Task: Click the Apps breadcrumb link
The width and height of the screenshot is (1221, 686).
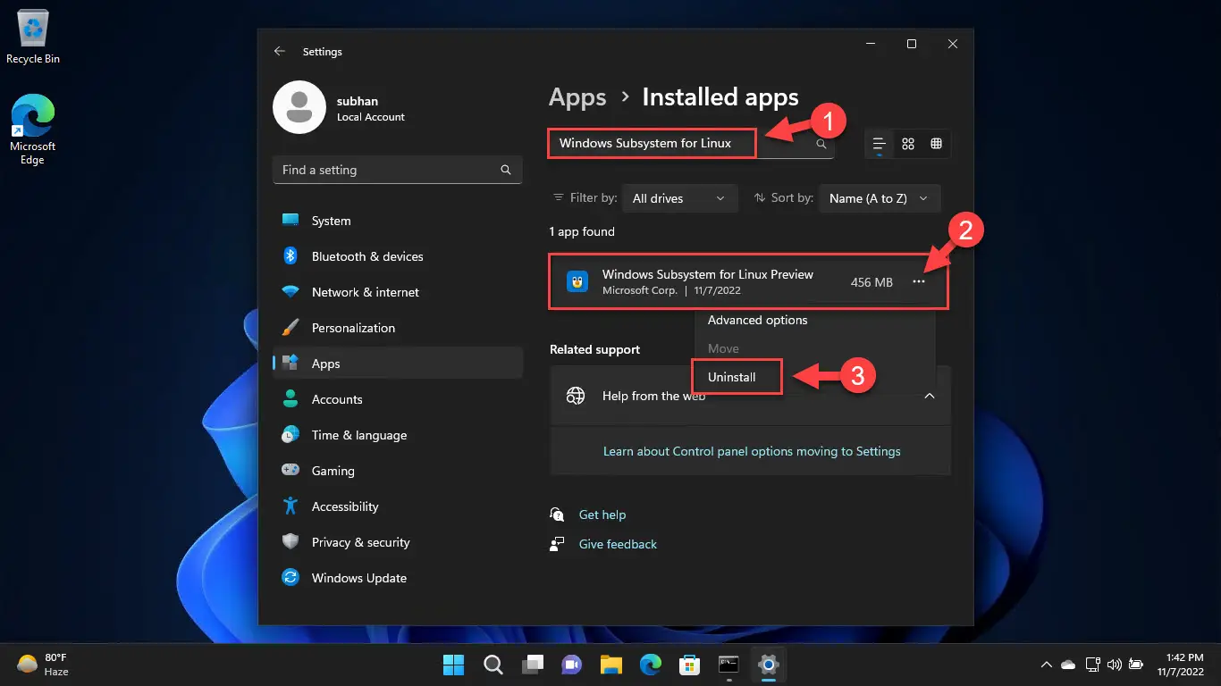Action: pos(577,97)
